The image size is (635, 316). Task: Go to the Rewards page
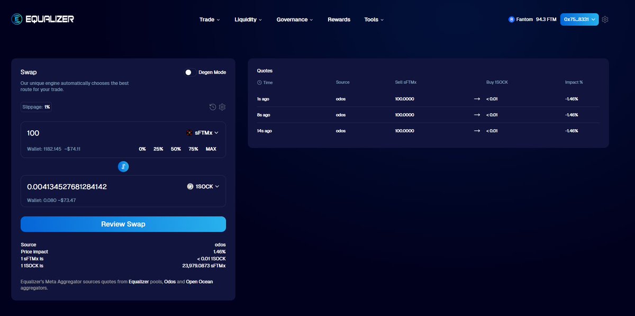[x=339, y=20]
